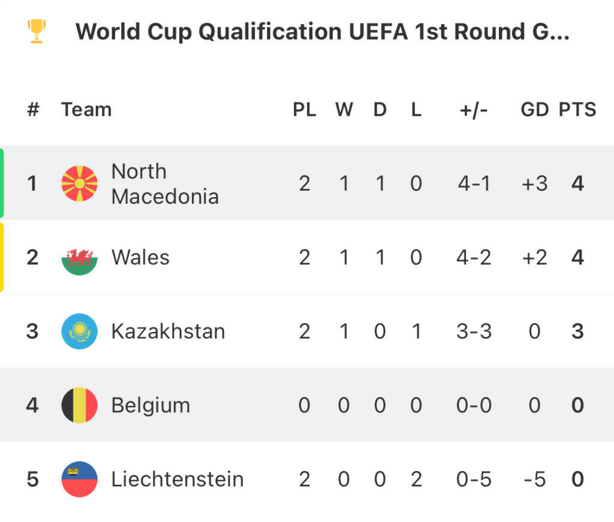Click the +/- goals column header
Viewport: 614px width, 522px height.
coord(474,110)
